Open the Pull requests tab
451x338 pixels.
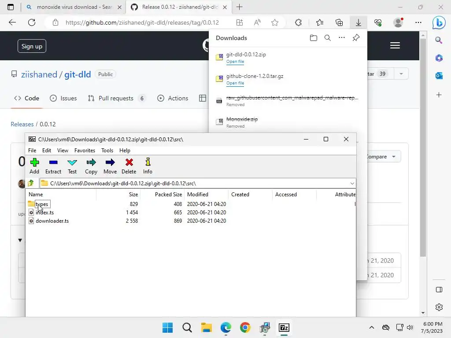click(116, 98)
